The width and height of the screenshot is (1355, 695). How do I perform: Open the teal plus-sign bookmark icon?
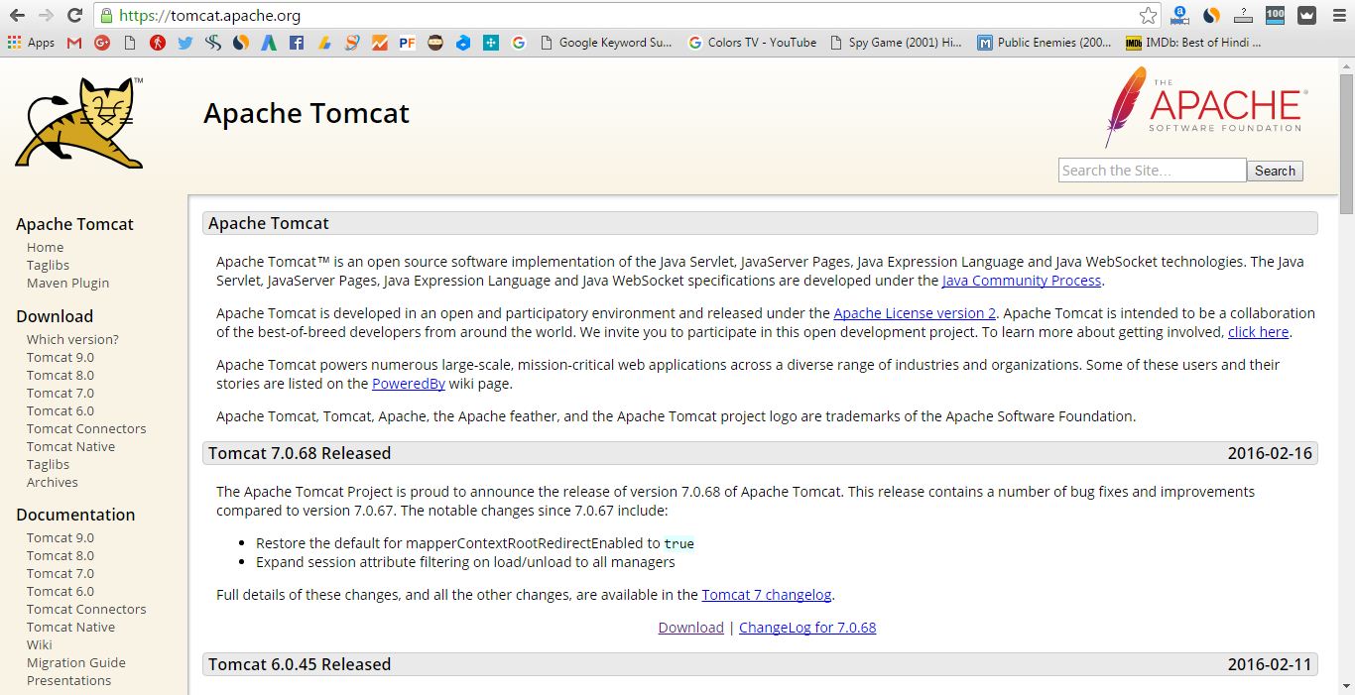pos(491,43)
